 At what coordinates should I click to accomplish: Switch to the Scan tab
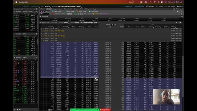61,9
